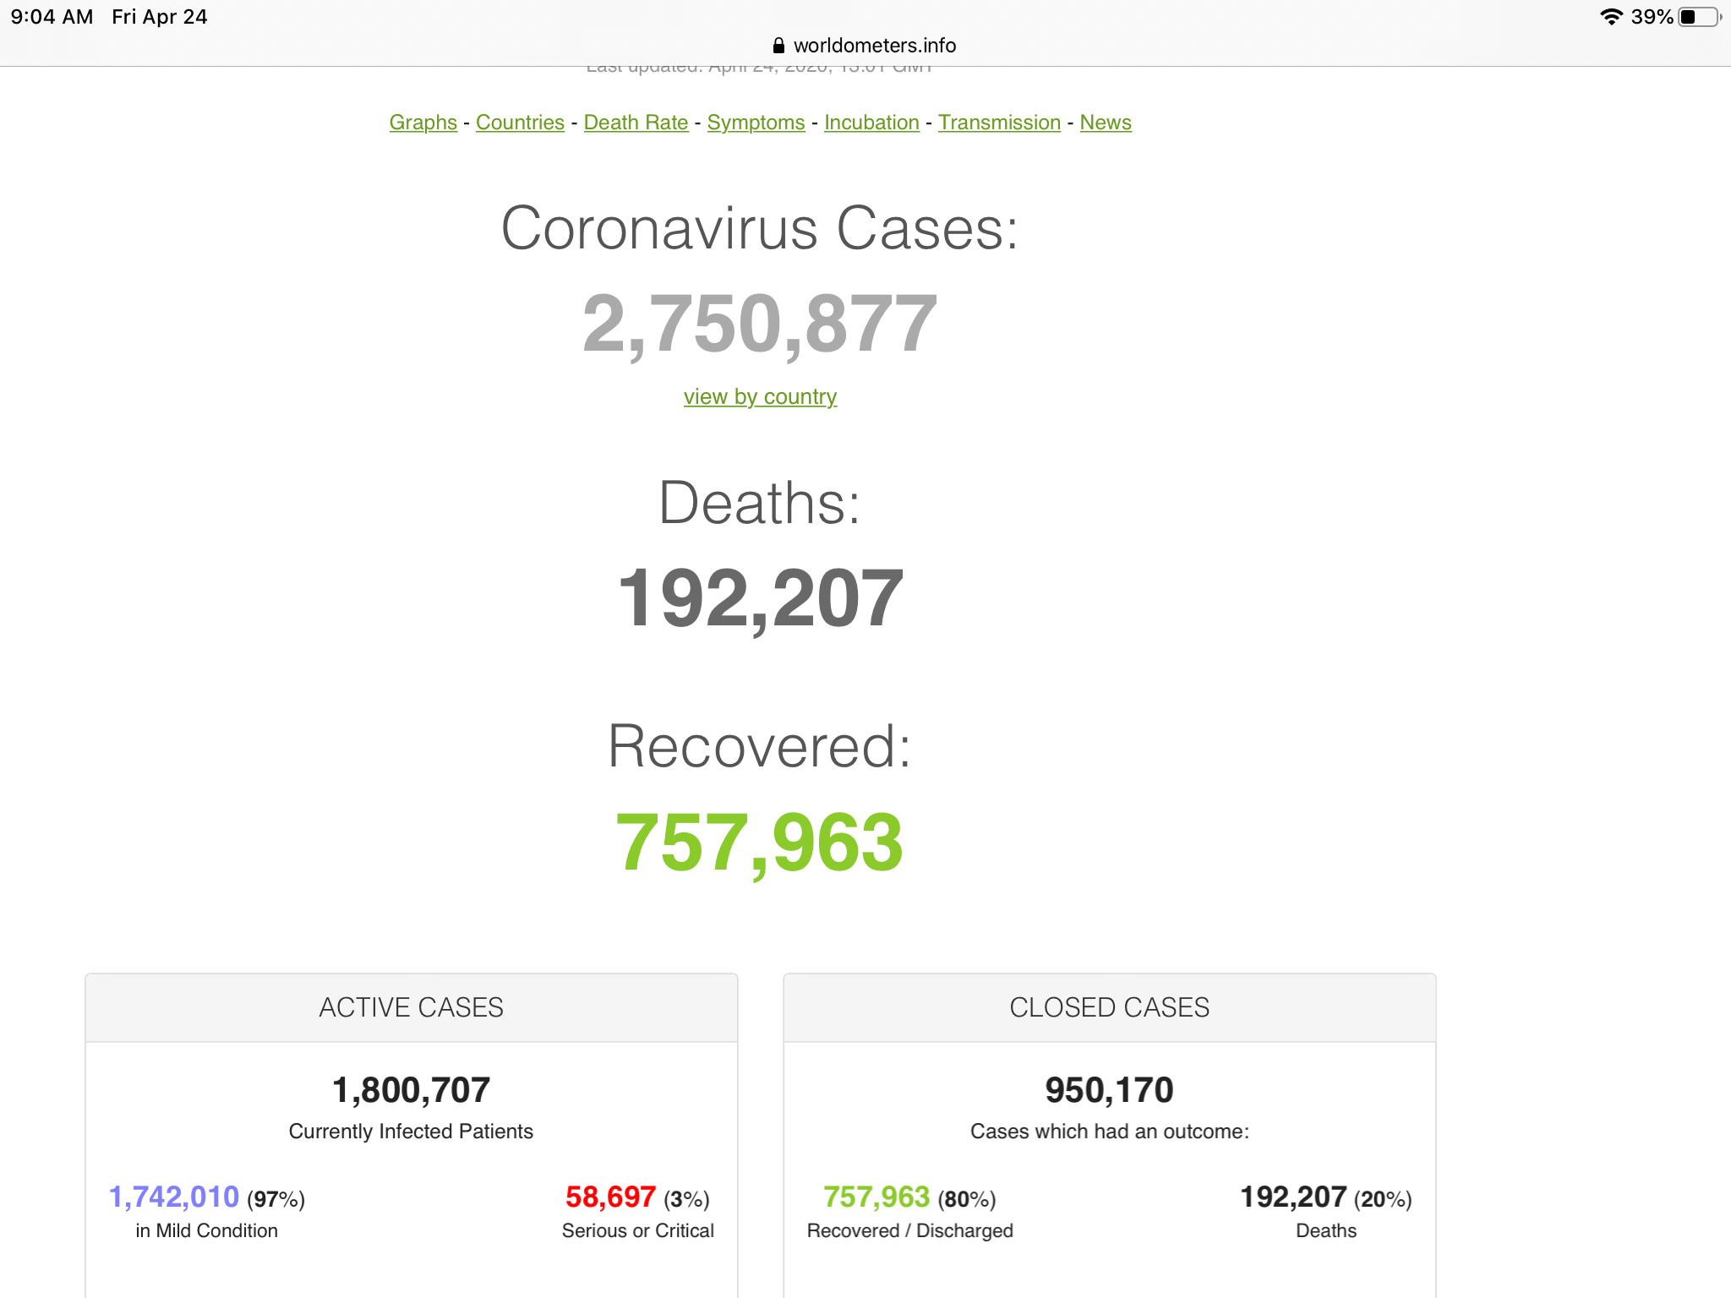The height and width of the screenshot is (1298, 1731).
Task: Tap the Wi-Fi status icon
Action: click(1611, 17)
